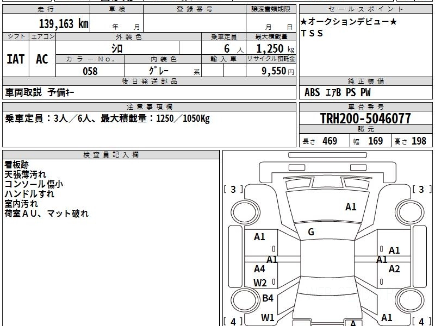Select the A4 damage mark

pos(259,269)
